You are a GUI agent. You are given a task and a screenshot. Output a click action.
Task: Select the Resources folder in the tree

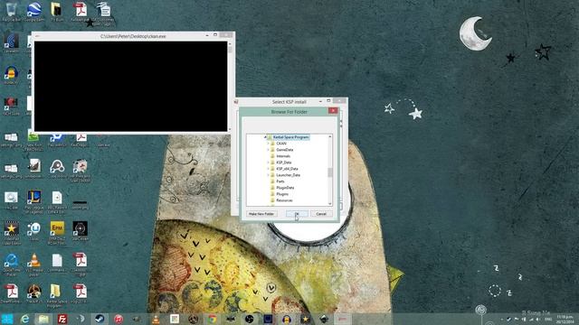pos(284,200)
